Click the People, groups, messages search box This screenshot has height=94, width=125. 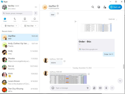point(17,13)
